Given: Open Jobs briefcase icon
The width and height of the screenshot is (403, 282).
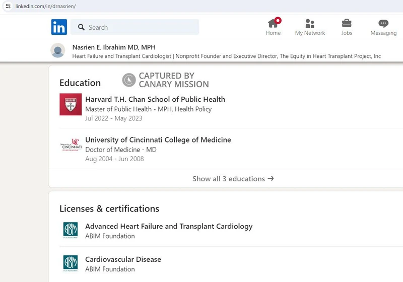Looking at the screenshot, I should [x=347, y=23].
